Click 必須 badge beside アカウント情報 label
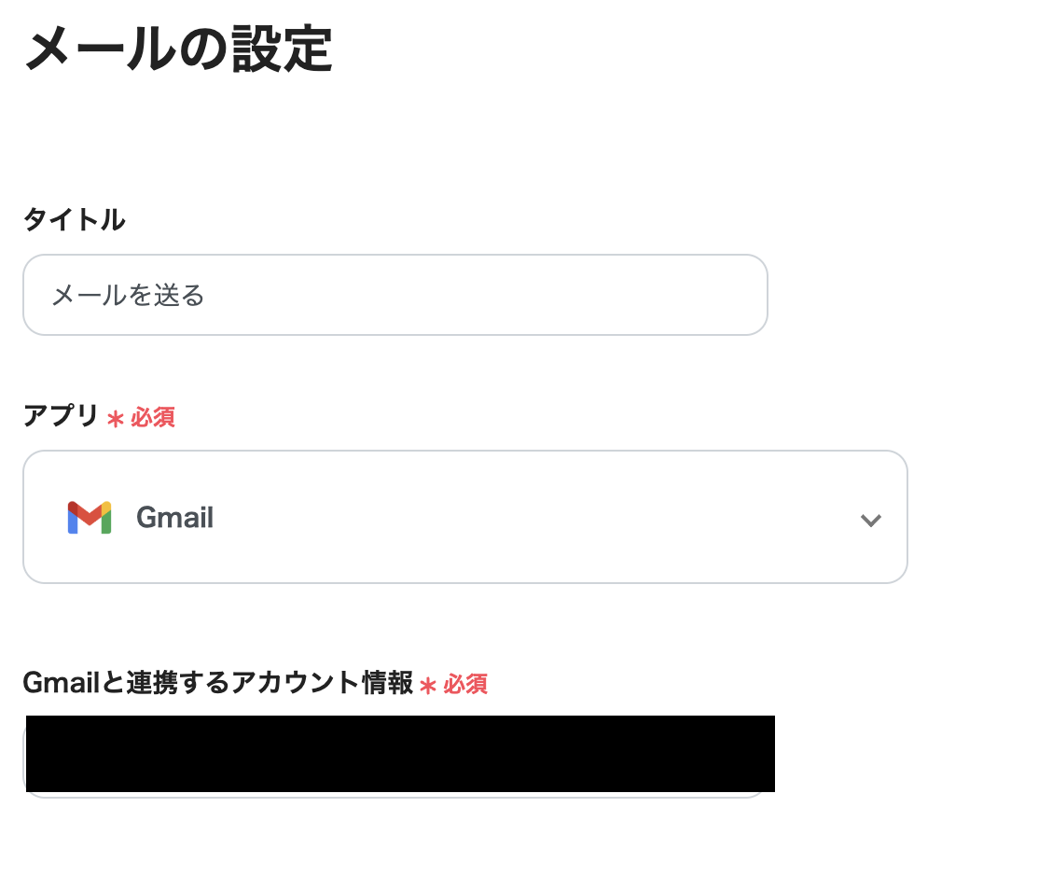This screenshot has height=877, width=1052. click(x=465, y=685)
